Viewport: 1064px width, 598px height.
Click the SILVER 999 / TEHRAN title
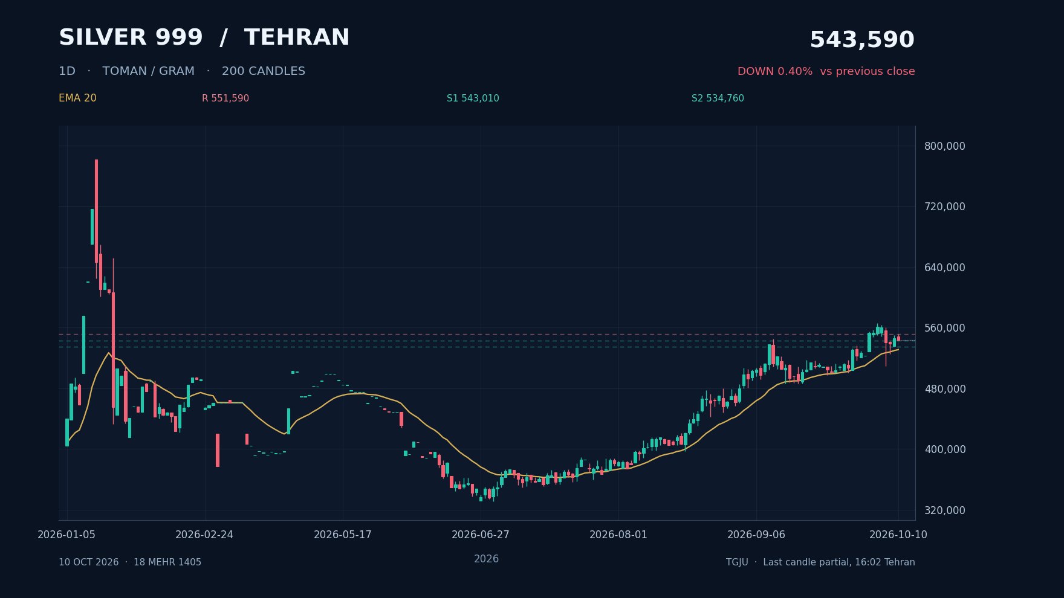tap(204, 37)
